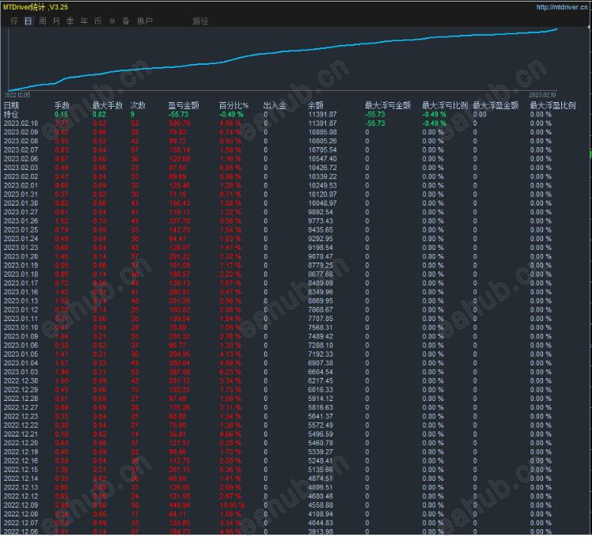Click the 2022.12.05 chart start date
This screenshot has height=537, width=592.
[x=17, y=95]
